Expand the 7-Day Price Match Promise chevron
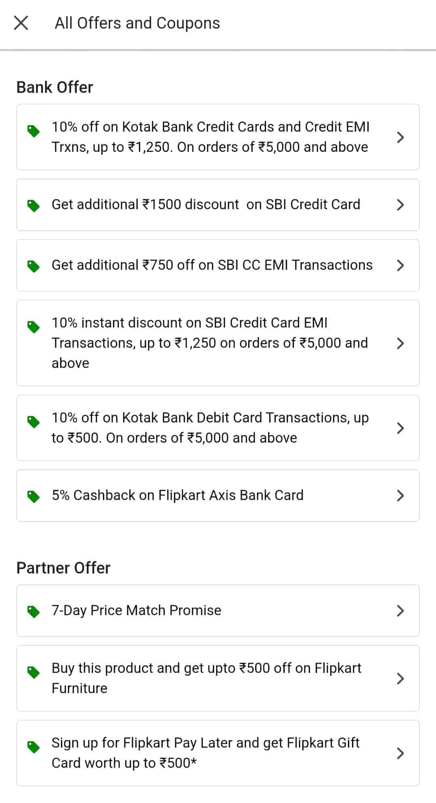The image size is (436, 803). click(x=400, y=611)
